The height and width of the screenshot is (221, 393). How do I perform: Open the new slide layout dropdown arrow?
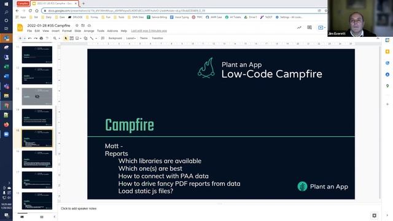click(25, 38)
